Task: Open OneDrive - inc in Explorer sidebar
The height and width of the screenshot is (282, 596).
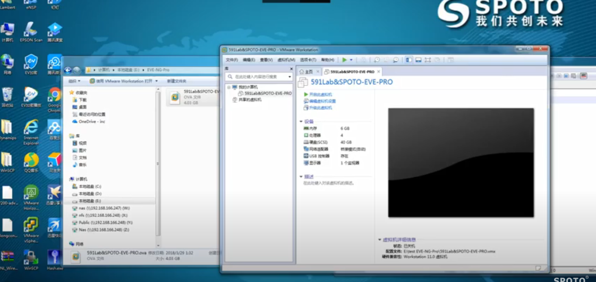Action: [x=89, y=121]
